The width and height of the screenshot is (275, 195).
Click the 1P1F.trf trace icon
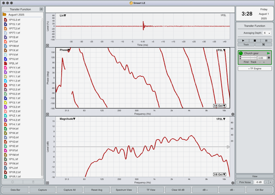click(5, 150)
